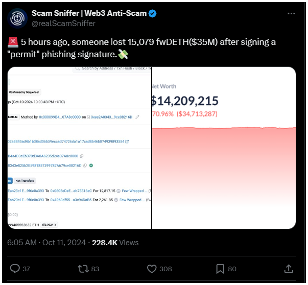Click the 0xee2A0343...9ce08216D contract link

tap(111, 117)
